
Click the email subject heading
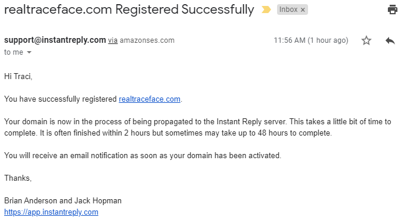pyautogui.click(x=129, y=10)
